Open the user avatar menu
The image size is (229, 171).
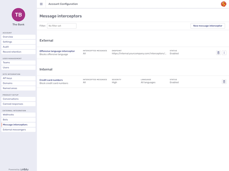point(223,4)
